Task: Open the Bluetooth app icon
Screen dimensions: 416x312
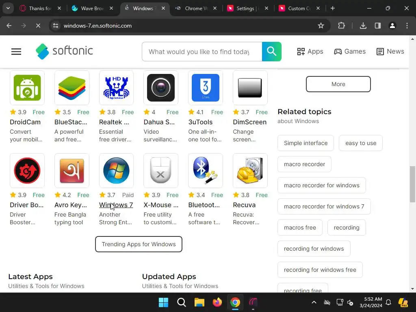Action: (205, 171)
